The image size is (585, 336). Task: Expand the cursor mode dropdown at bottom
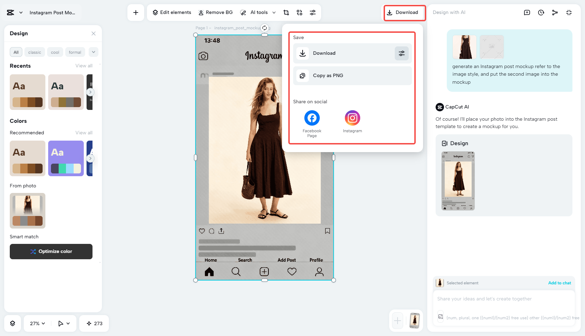pyautogui.click(x=63, y=323)
